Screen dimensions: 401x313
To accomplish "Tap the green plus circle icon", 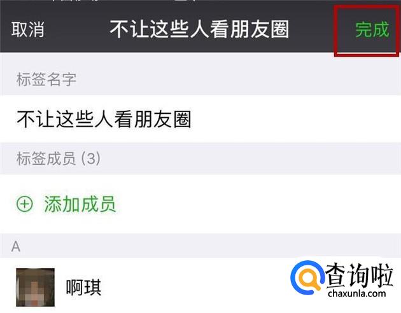I will [x=25, y=204].
